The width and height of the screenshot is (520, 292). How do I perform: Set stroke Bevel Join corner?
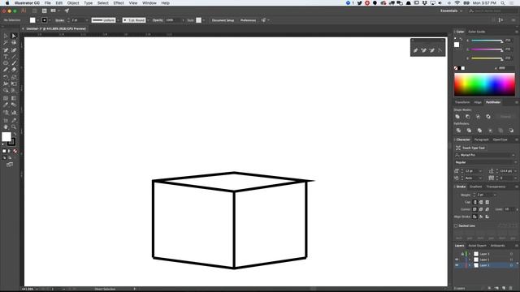487,209
